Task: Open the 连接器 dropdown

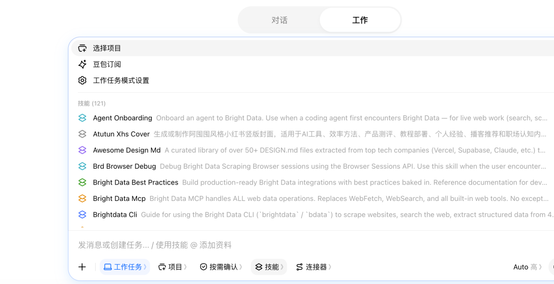Action: tap(314, 267)
